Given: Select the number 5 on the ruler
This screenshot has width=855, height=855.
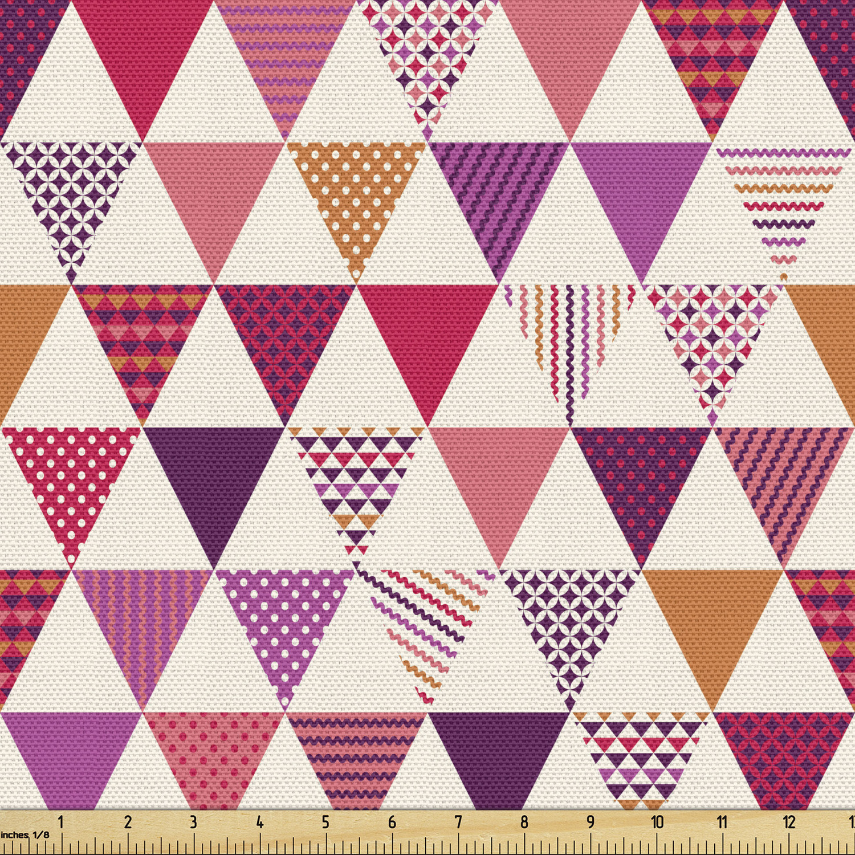Looking at the screenshot, I should click(x=325, y=822).
